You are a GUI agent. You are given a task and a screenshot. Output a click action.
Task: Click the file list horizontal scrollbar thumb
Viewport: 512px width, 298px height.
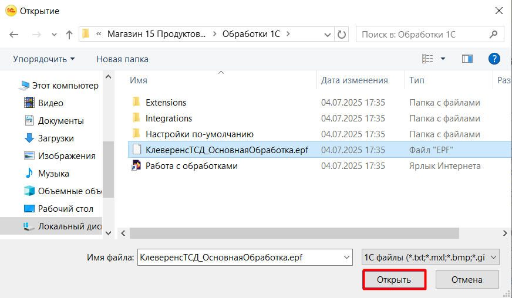[x=294, y=233]
